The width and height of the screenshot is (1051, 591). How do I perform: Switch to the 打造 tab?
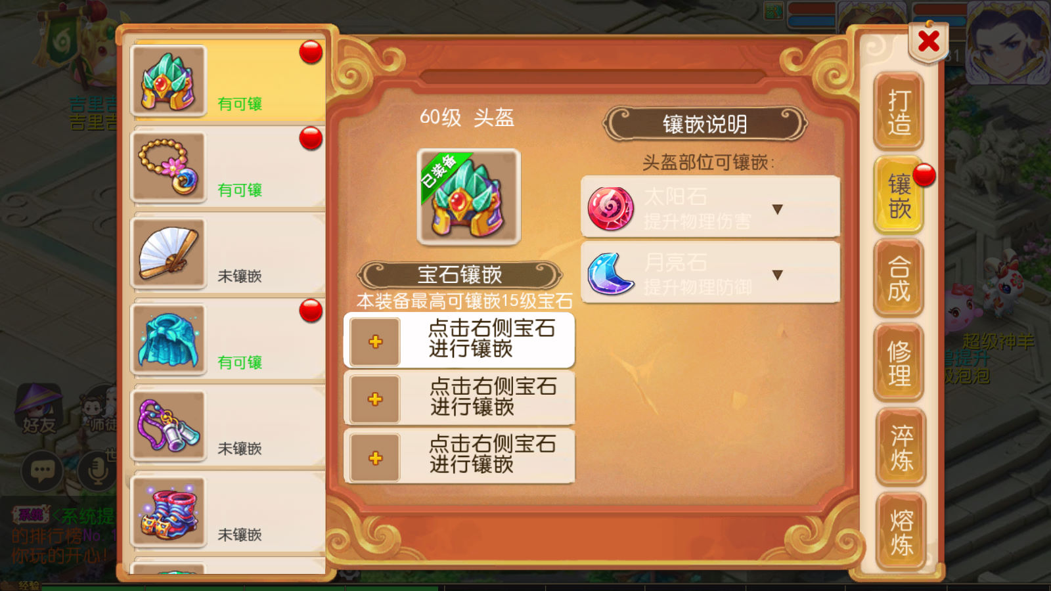899,111
